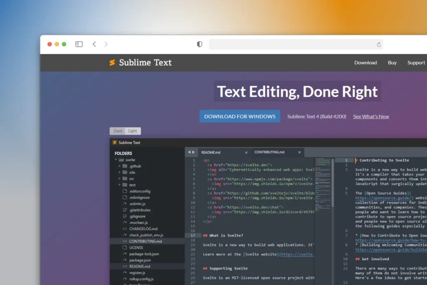Collapse the svelte folder tree
The width and height of the screenshot is (427, 285).
pyautogui.click(x=116, y=160)
